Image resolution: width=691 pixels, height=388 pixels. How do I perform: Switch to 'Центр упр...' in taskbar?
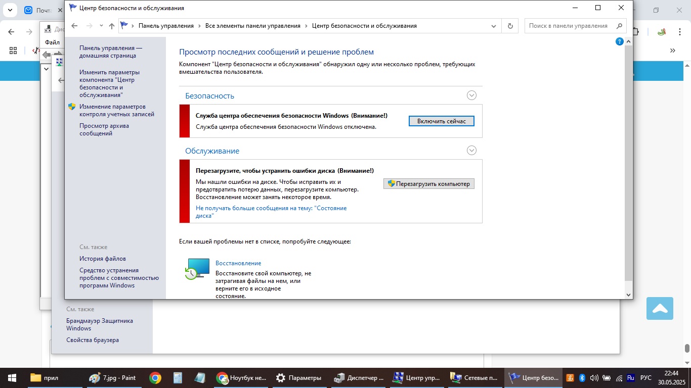point(417,378)
